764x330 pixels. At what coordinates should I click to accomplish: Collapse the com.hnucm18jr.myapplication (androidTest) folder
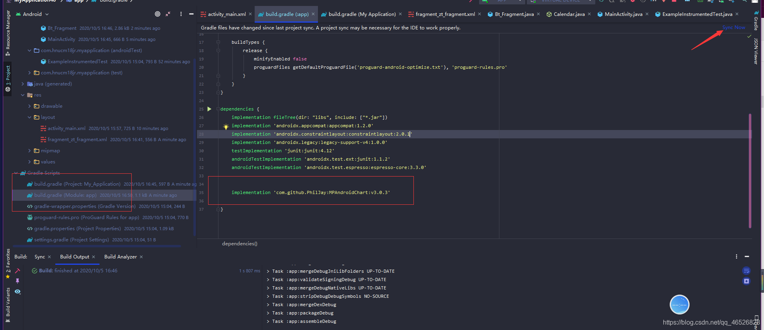click(29, 50)
